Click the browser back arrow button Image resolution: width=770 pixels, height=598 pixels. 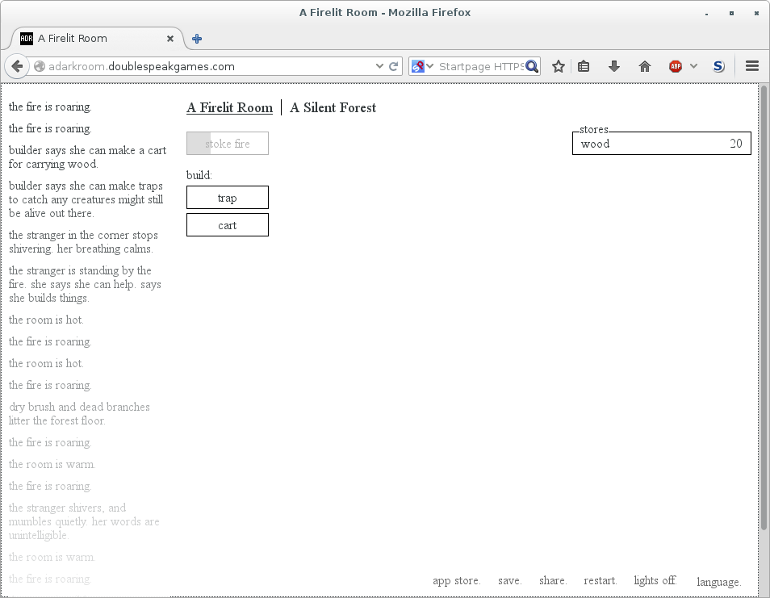(16, 67)
